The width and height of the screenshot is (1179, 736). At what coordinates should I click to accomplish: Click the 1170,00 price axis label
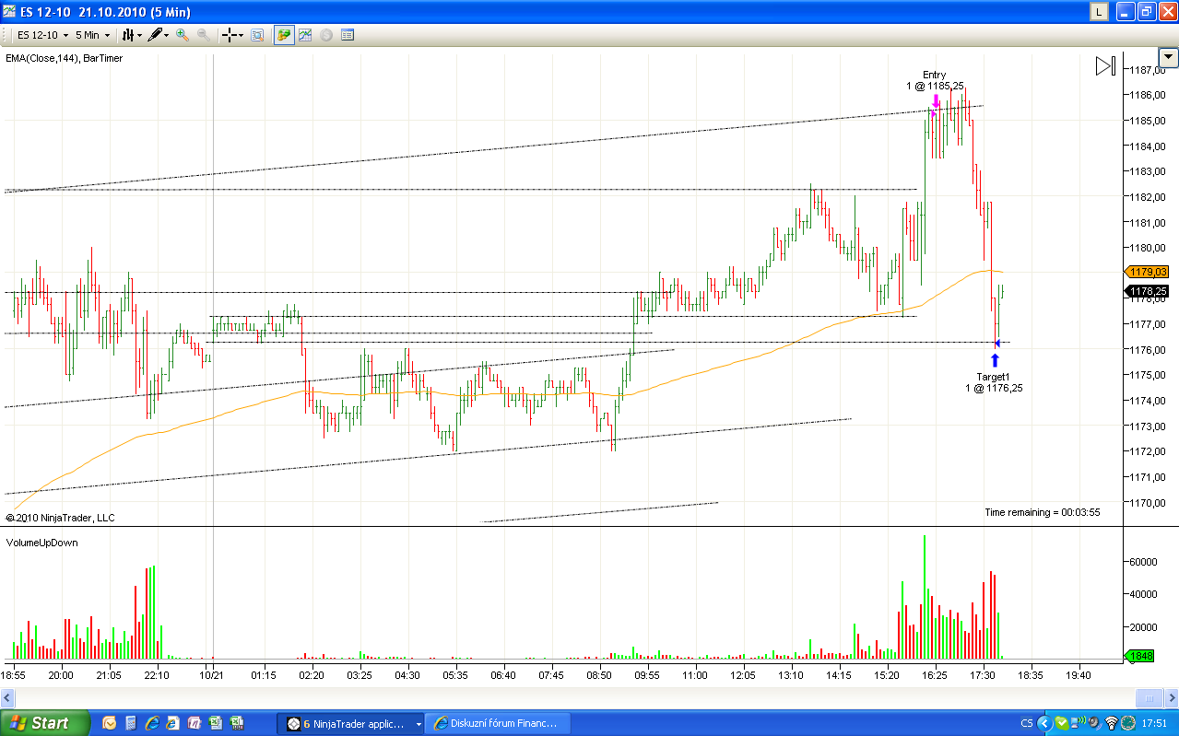pyautogui.click(x=1146, y=503)
